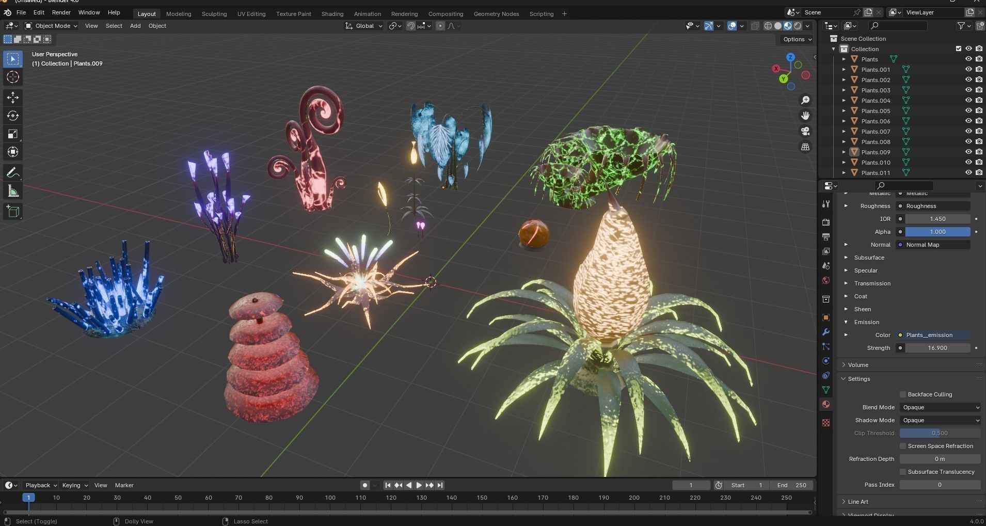This screenshot has height=526, width=986.
Task: Collapse the Emission section
Action: point(846,322)
